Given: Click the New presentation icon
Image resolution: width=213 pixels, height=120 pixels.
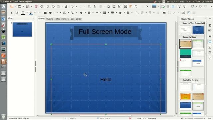Looking at the screenshot, I should pos(12,6).
